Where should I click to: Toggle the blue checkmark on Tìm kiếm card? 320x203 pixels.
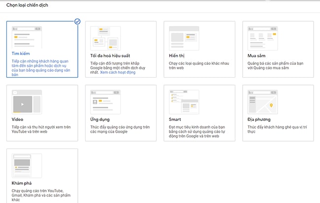(77, 22)
